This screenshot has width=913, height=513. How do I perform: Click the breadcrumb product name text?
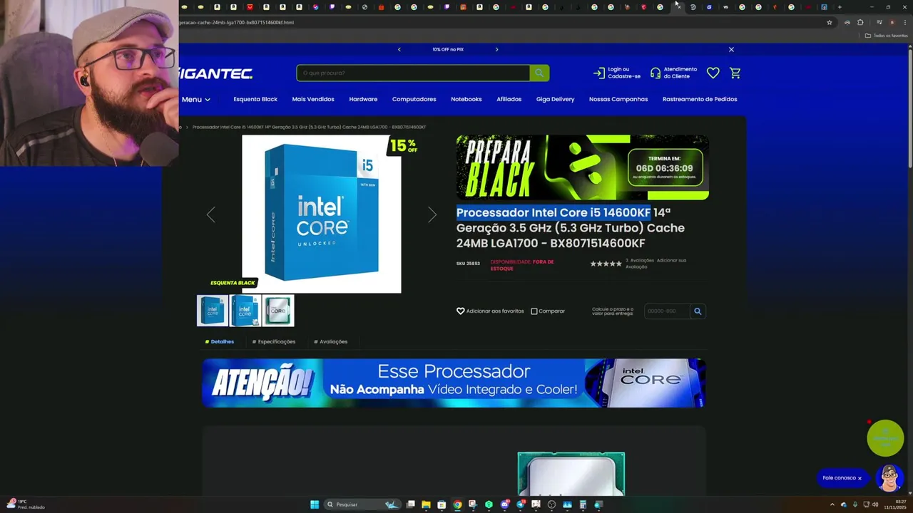click(309, 127)
